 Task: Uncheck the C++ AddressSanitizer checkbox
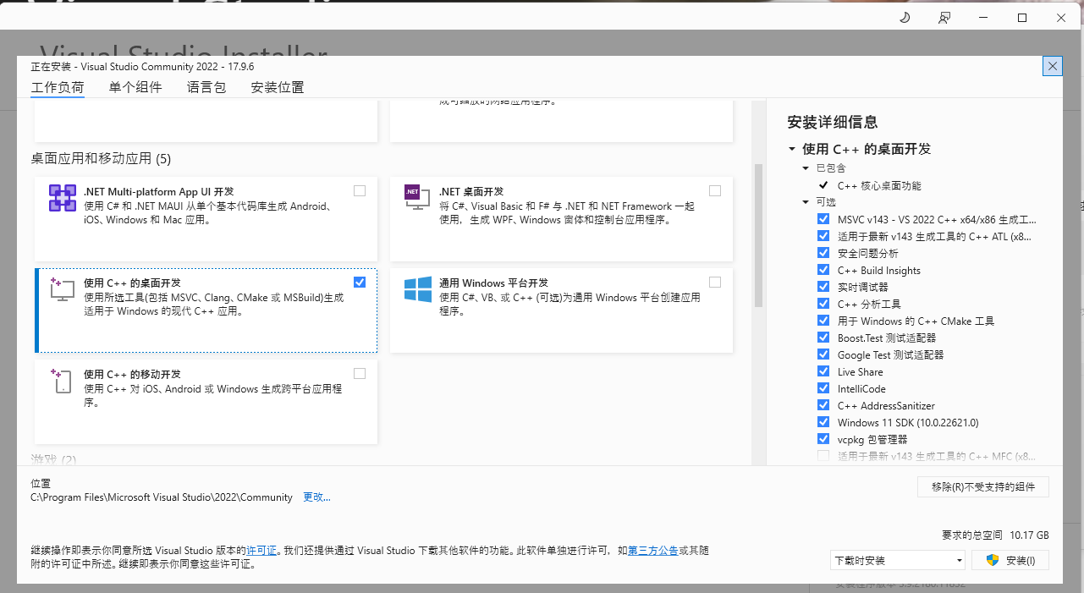823,405
